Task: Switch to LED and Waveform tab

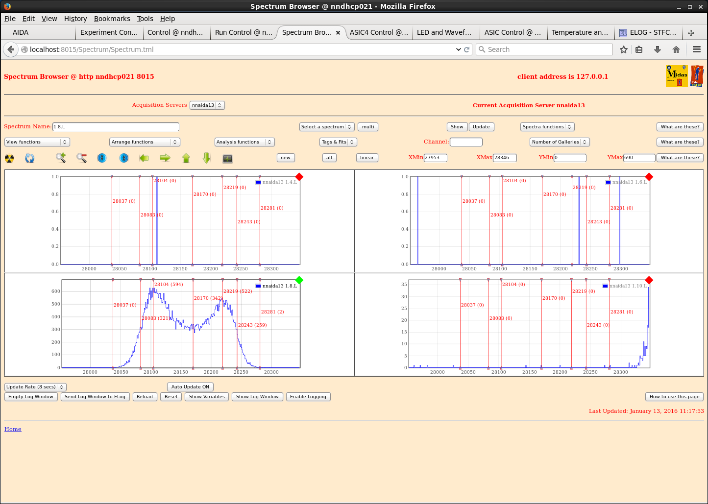Action: click(445, 33)
